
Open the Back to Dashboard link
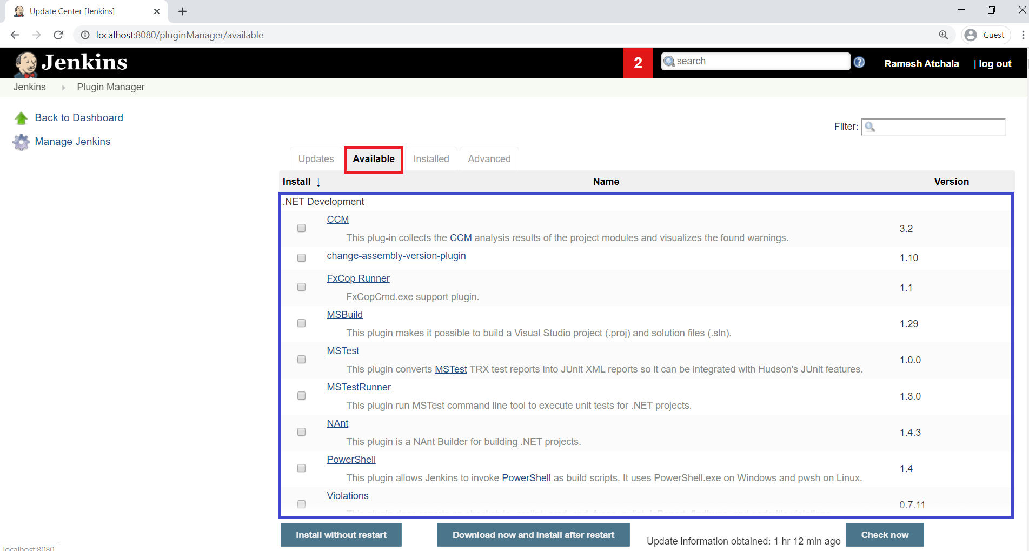tap(79, 118)
